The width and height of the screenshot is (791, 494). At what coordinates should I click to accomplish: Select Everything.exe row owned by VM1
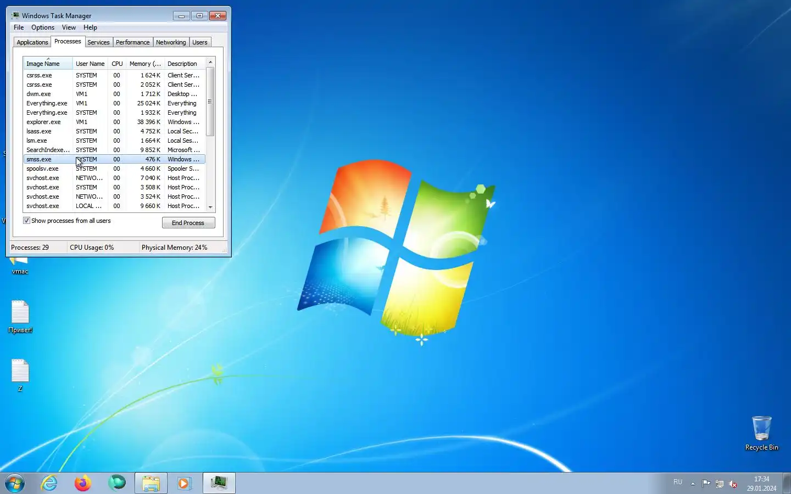click(114, 103)
